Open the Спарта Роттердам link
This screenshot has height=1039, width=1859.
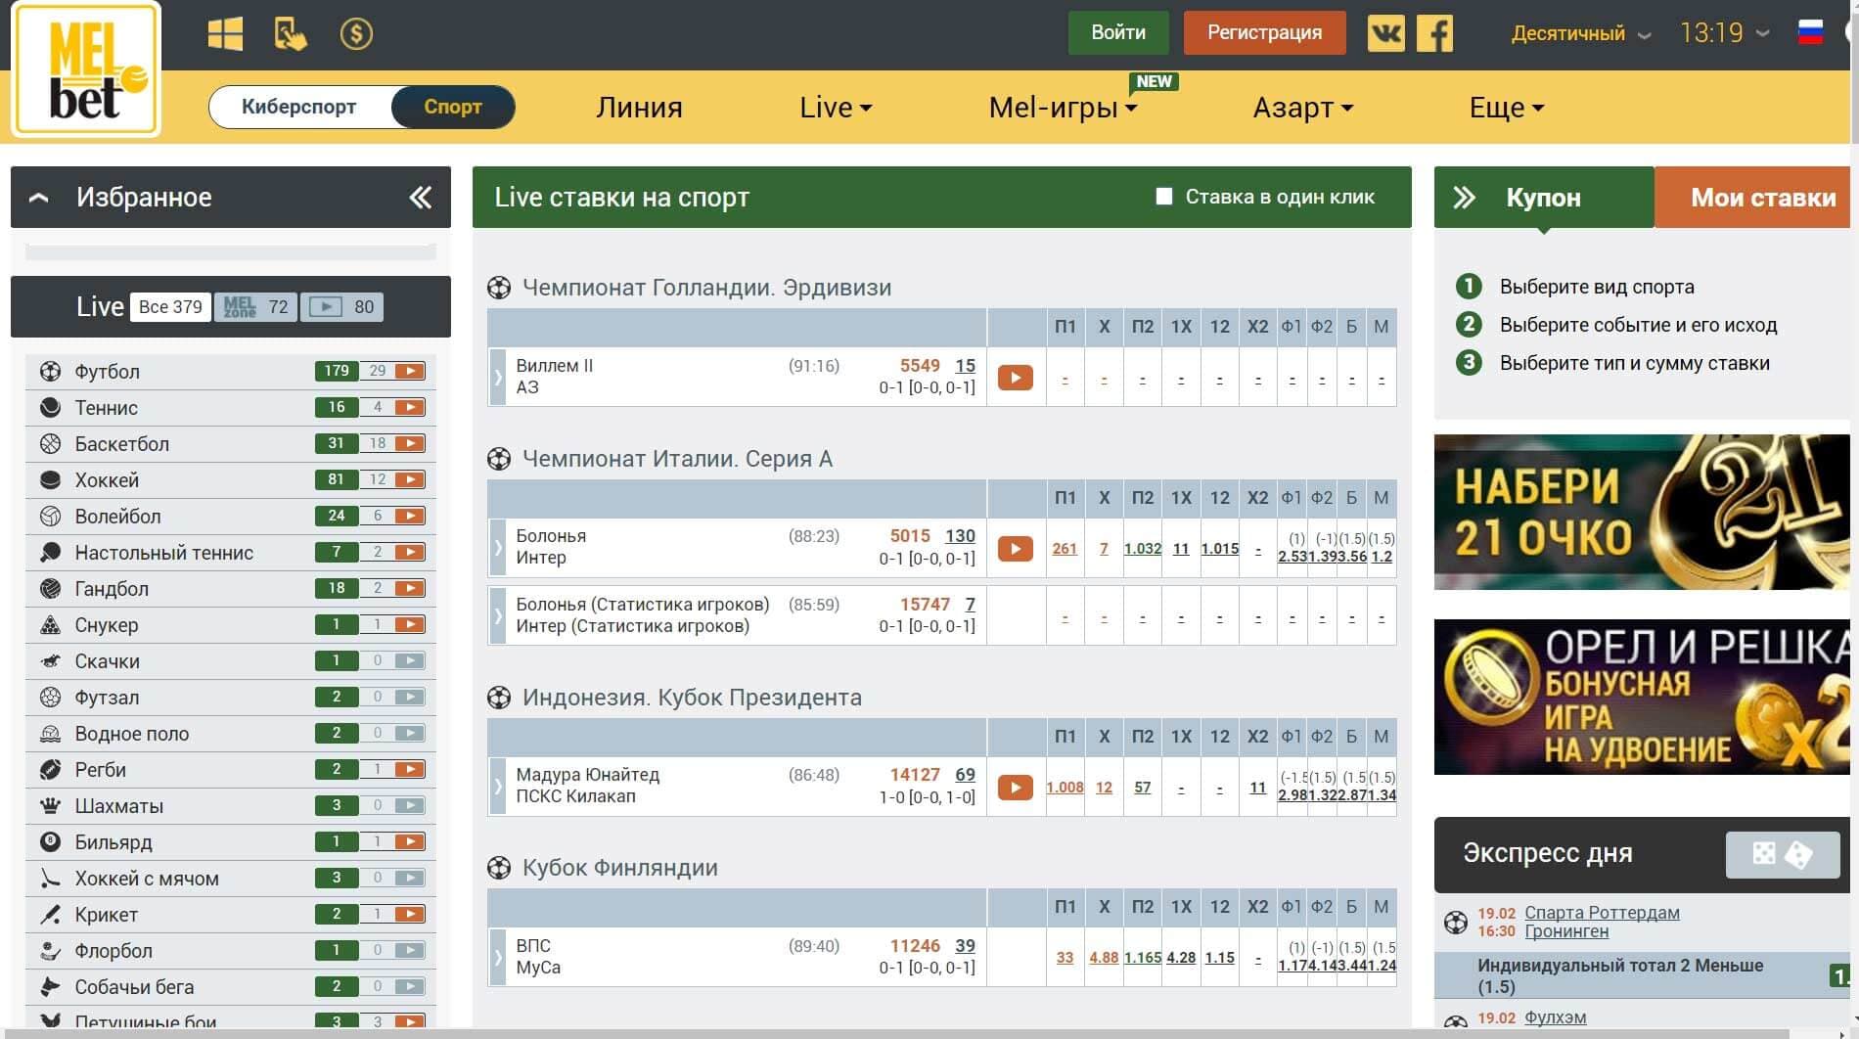(x=1602, y=913)
